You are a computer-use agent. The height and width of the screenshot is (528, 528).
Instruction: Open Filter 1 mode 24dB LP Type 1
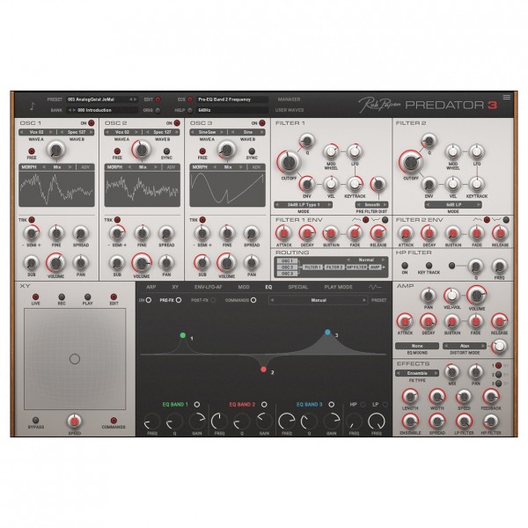tap(303, 205)
